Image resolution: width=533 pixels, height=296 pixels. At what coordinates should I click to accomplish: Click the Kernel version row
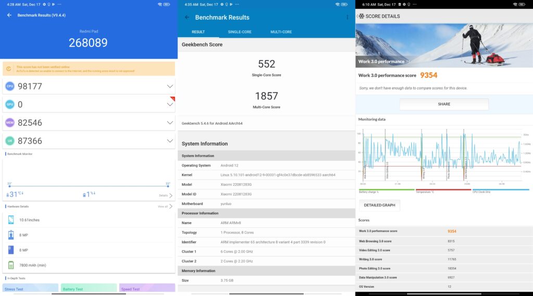point(266,175)
